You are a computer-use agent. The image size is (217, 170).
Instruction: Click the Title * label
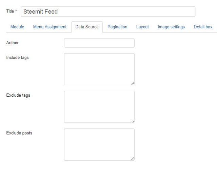pyautogui.click(x=12, y=11)
